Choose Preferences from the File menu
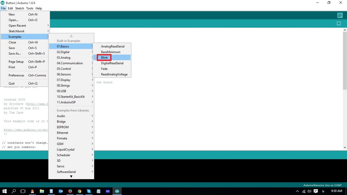 coord(16,76)
